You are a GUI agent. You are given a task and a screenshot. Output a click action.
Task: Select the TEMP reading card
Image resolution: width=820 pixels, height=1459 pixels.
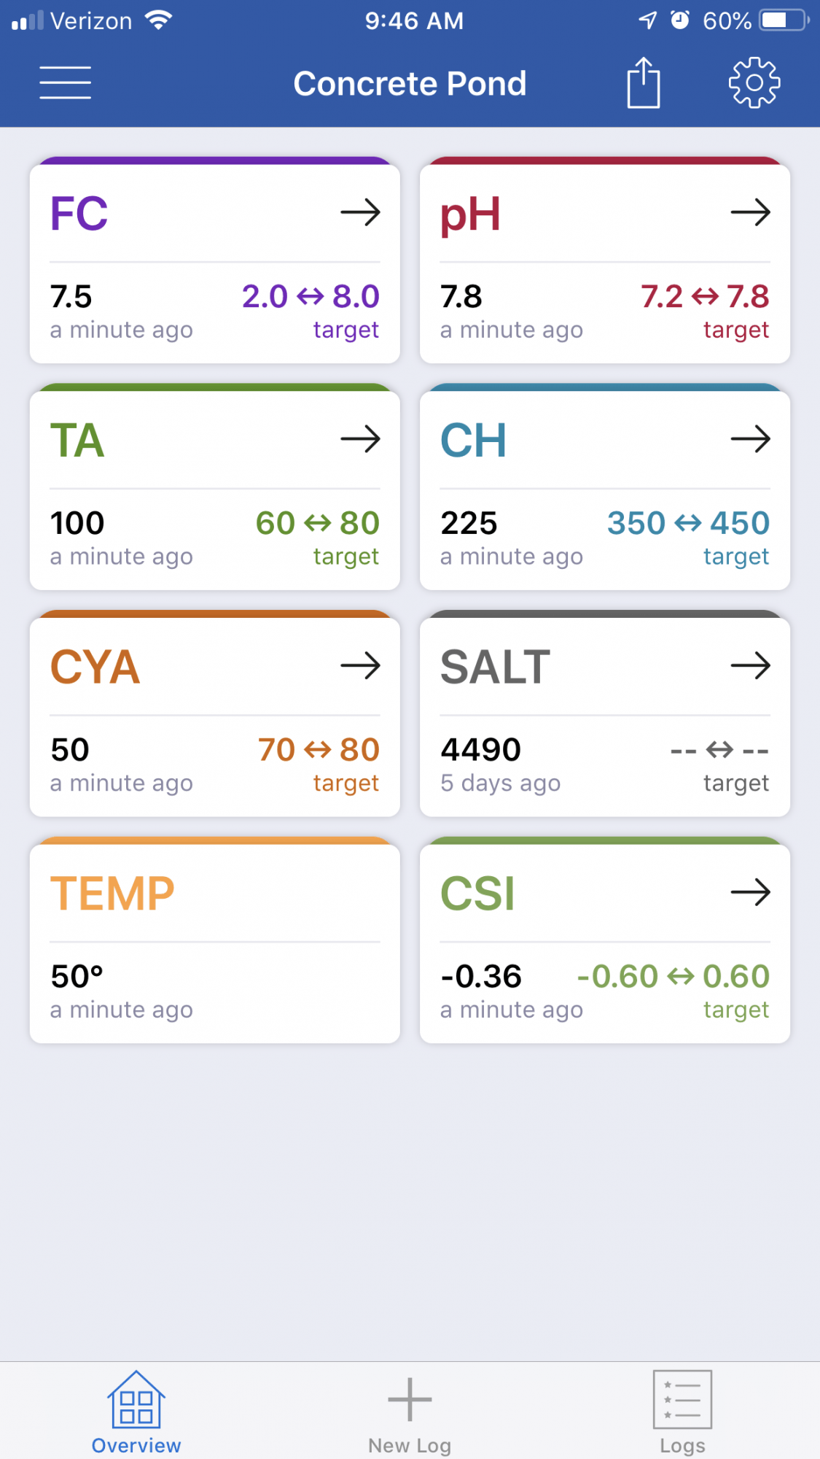tap(215, 940)
